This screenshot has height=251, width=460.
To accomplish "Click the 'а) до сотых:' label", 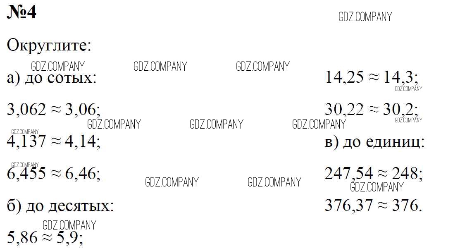I will (x=52, y=78).
